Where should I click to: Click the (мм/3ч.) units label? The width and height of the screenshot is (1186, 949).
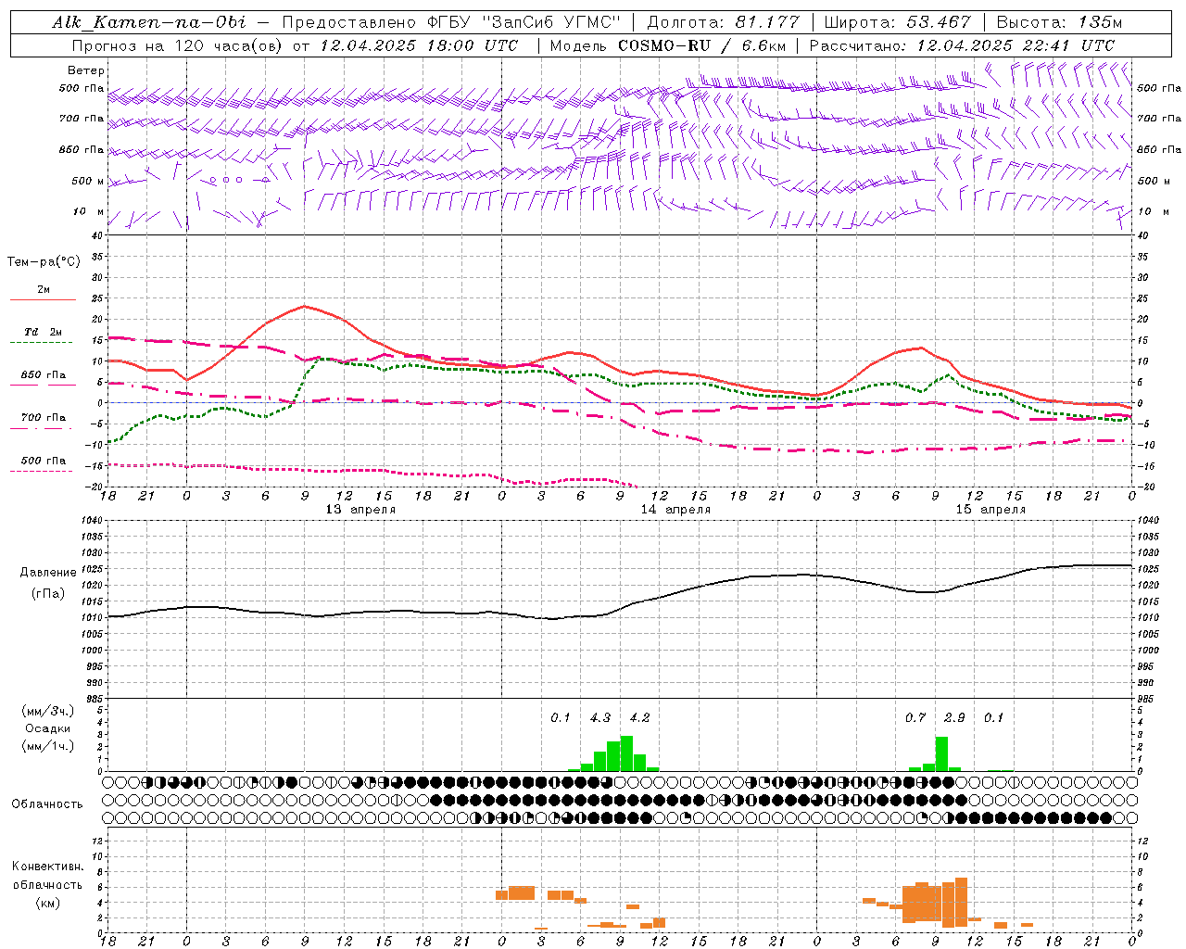47,711
